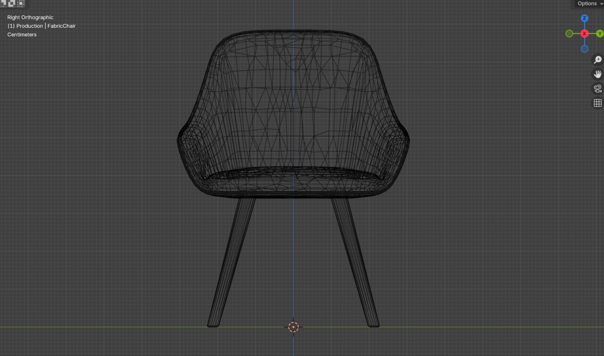Select the FabricChair wireframe seat shell
The image size is (604, 356).
pyautogui.click(x=293, y=114)
